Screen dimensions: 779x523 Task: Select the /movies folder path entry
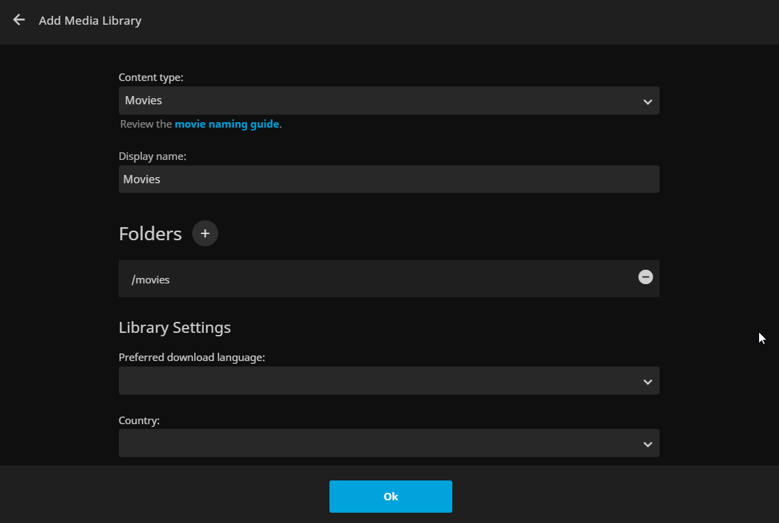pos(151,279)
